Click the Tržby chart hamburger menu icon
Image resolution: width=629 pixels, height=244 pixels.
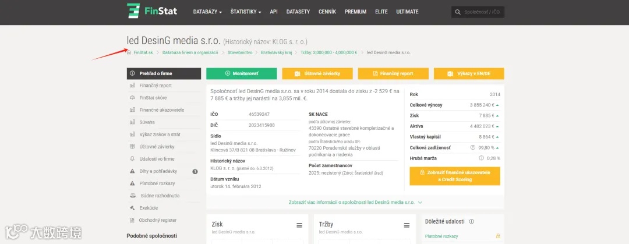407,225
